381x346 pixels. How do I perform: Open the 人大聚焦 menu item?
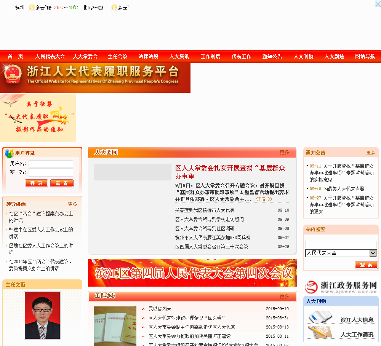pyautogui.click(x=335, y=57)
